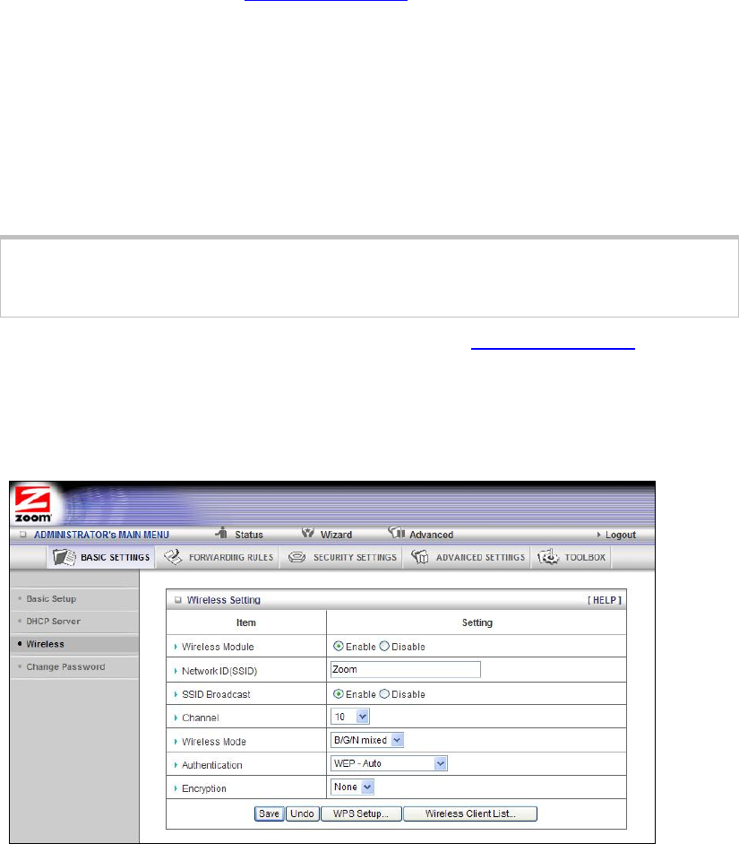Open the Channel dropdown
Viewport: 739px width, 844px height.
(350, 717)
